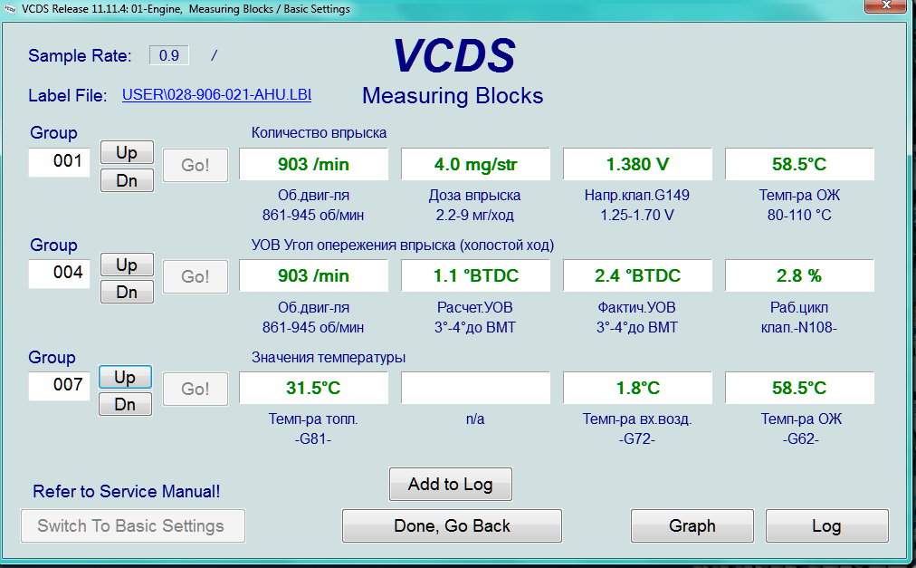The height and width of the screenshot is (568, 916).
Task: Increase Group 004 with its Up button
Action: pyautogui.click(x=126, y=265)
